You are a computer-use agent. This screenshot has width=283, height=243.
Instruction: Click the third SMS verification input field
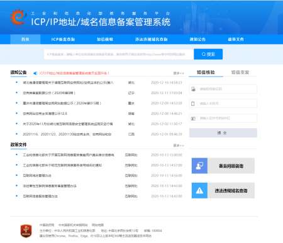click(x=223, y=118)
